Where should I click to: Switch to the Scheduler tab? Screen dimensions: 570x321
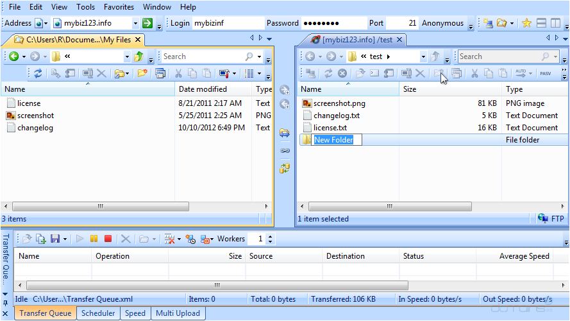point(98,313)
